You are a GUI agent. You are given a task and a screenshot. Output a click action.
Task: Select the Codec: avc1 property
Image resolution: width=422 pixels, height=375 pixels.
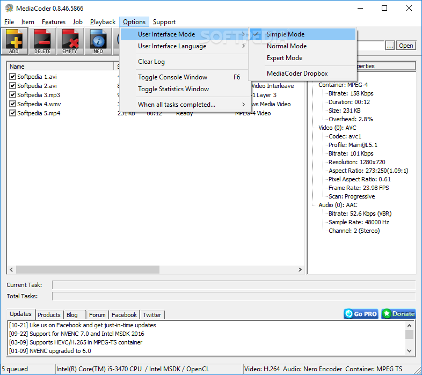click(x=345, y=136)
